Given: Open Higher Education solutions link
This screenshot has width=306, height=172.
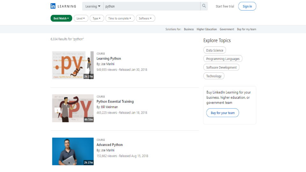Looking at the screenshot, I should [x=207, y=29].
